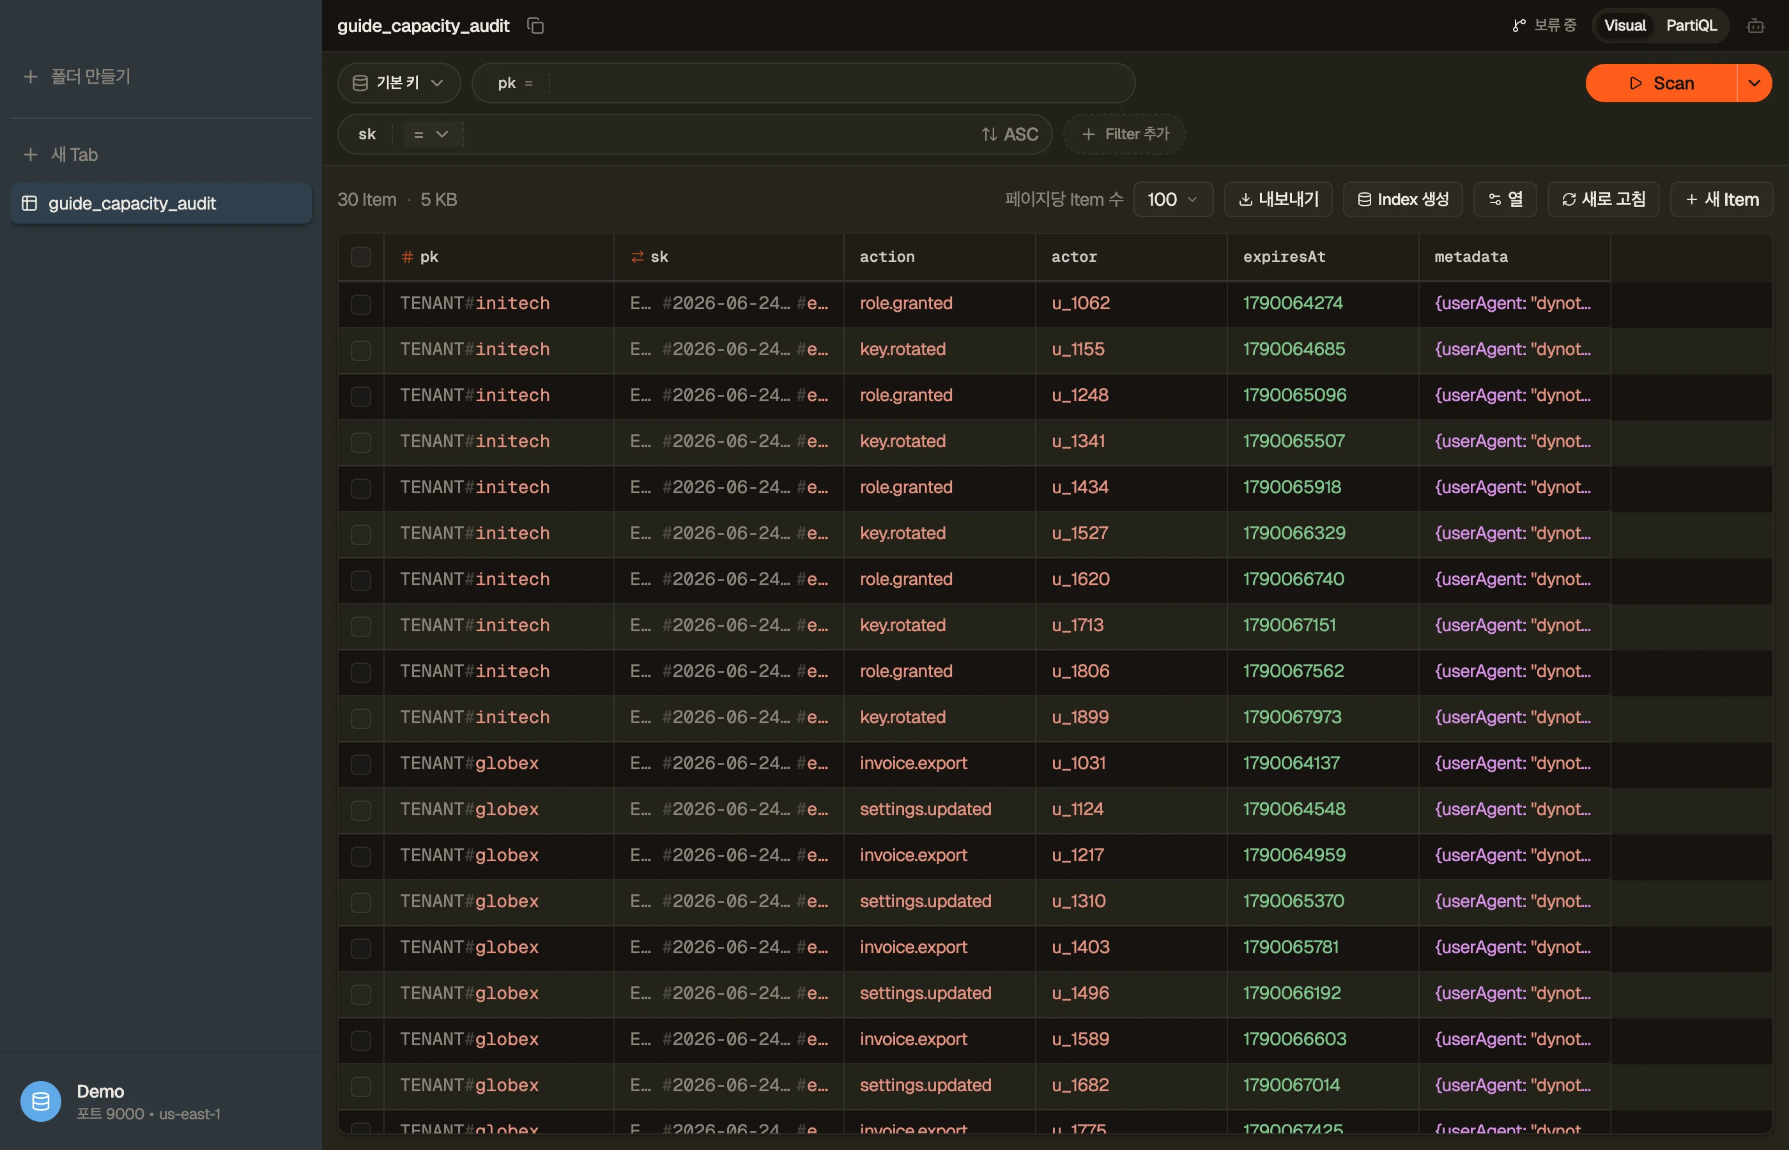
Task: Expand the Scan button dropdown arrow
Action: 1754,83
